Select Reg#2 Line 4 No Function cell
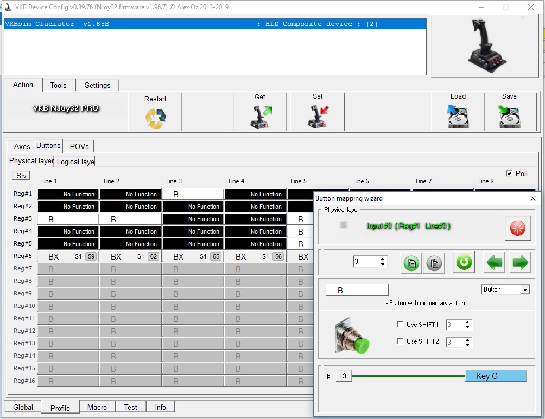The width and height of the screenshot is (545, 419). coord(256,207)
